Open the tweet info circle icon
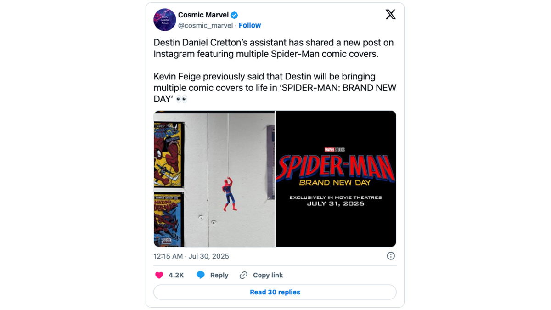Viewport: 551px width, 310px height. coord(391,256)
